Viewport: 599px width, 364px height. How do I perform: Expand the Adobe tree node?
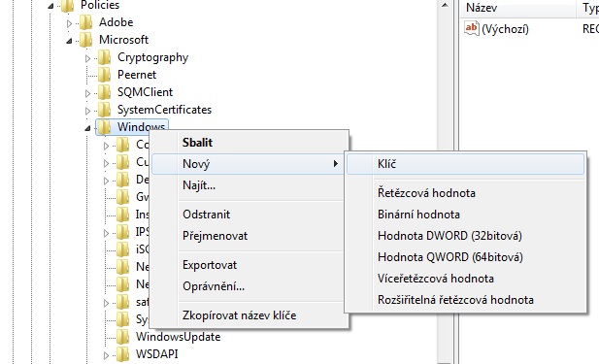tap(69, 23)
